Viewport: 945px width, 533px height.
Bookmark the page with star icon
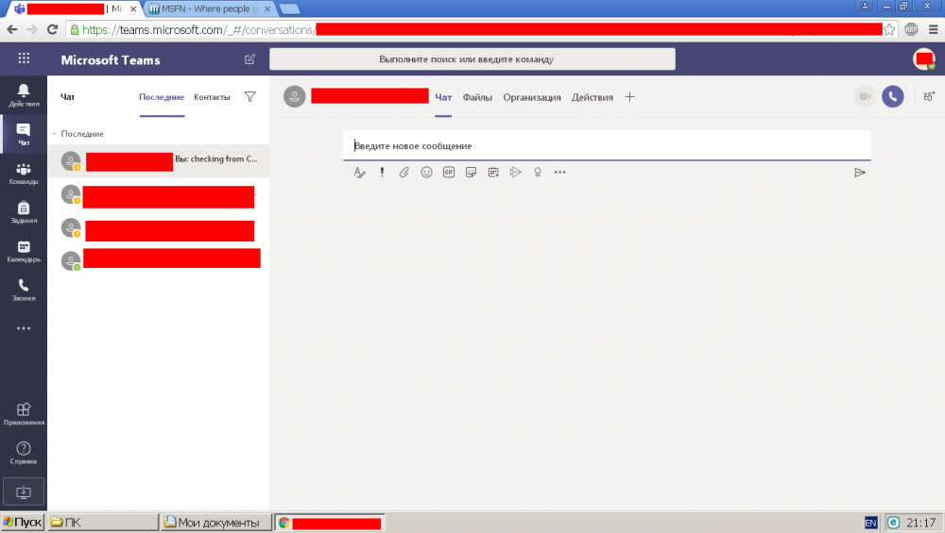click(x=889, y=29)
